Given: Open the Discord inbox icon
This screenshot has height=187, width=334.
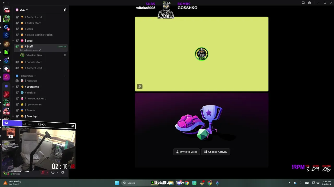Looking at the screenshot, I should click(303, 3).
